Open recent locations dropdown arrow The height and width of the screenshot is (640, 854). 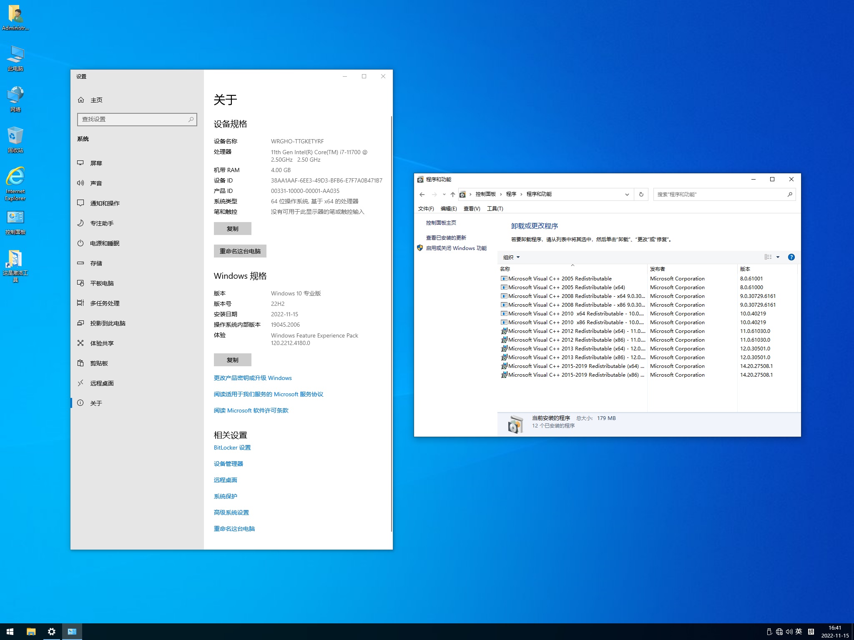point(444,194)
